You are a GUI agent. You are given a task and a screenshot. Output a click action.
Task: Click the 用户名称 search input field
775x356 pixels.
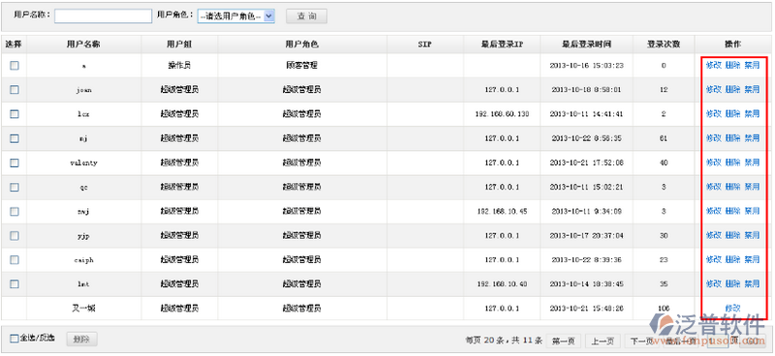tap(103, 16)
